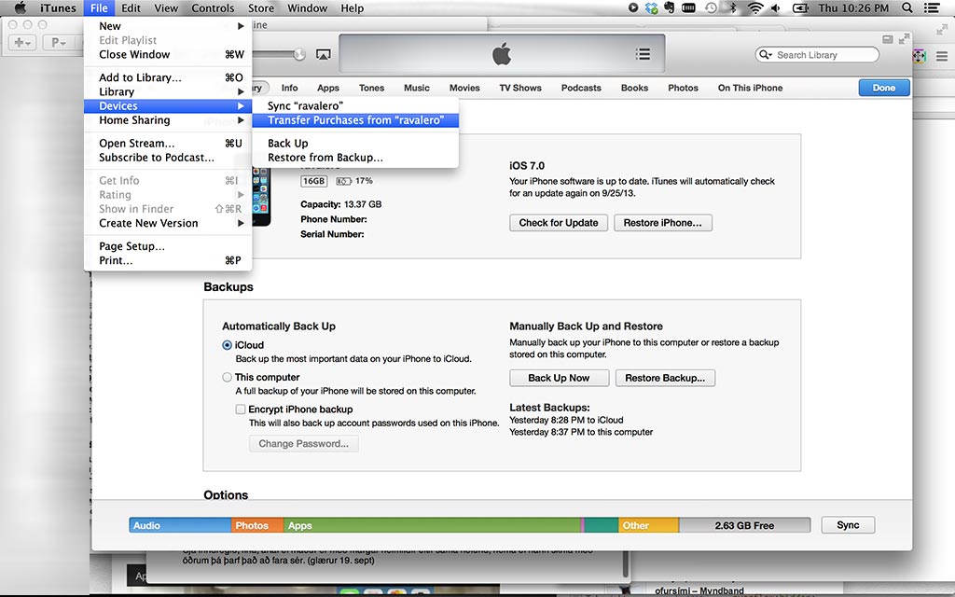Select the iCloud backup radio button
The image size is (955, 597).
coord(227,345)
